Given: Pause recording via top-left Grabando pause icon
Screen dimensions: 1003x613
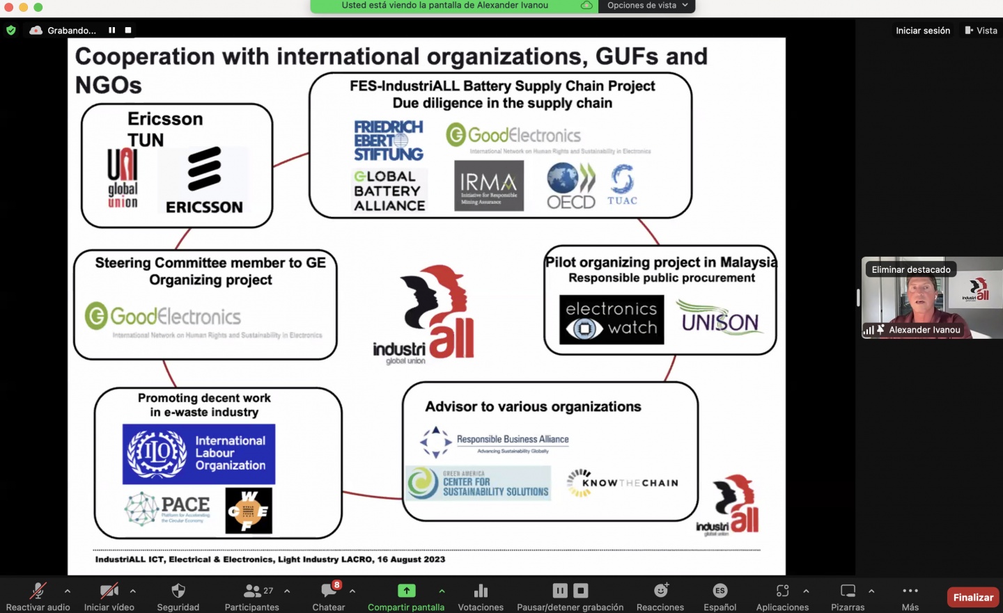Looking at the screenshot, I should [x=111, y=30].
